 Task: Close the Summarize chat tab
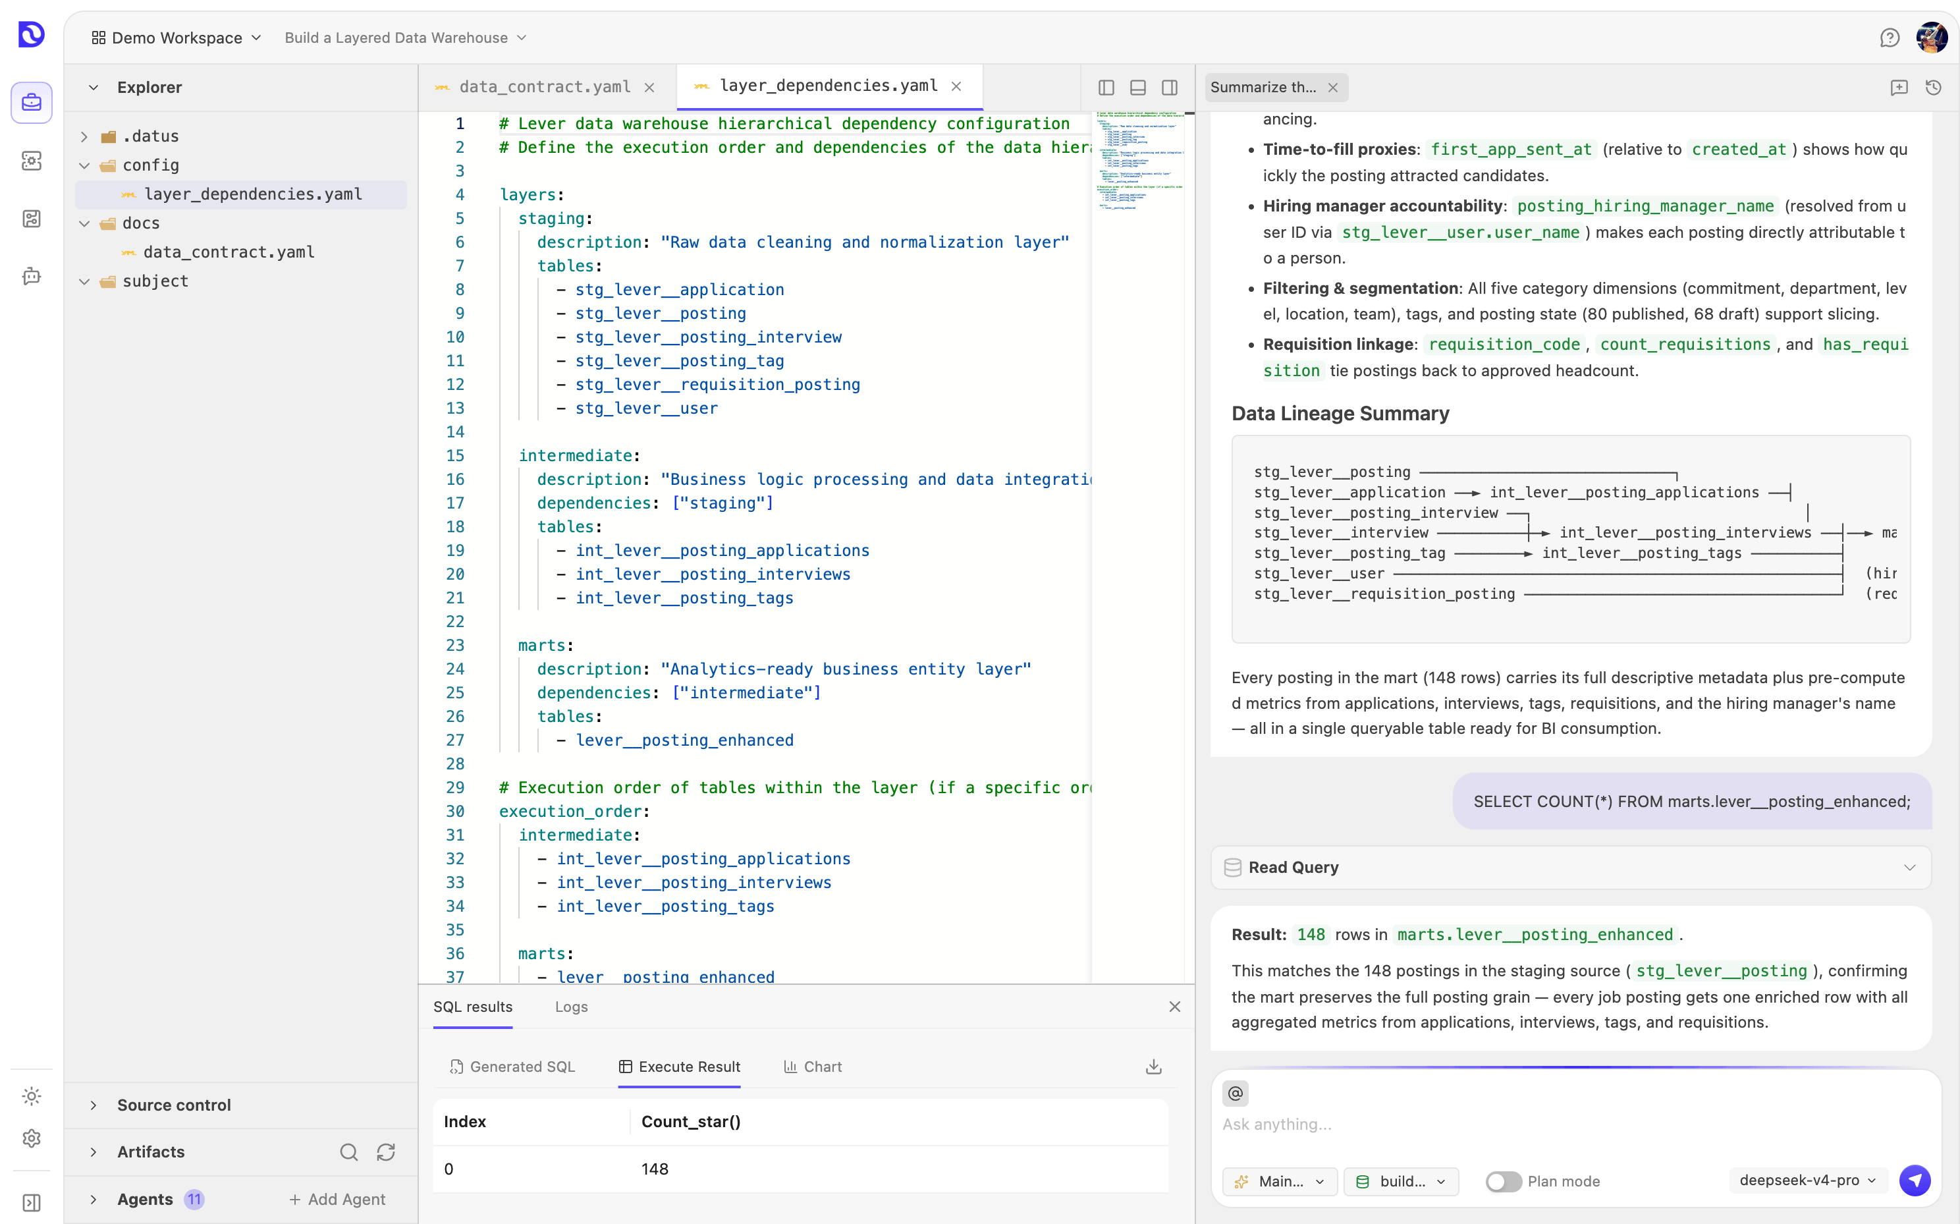(x=1333, y=88)
